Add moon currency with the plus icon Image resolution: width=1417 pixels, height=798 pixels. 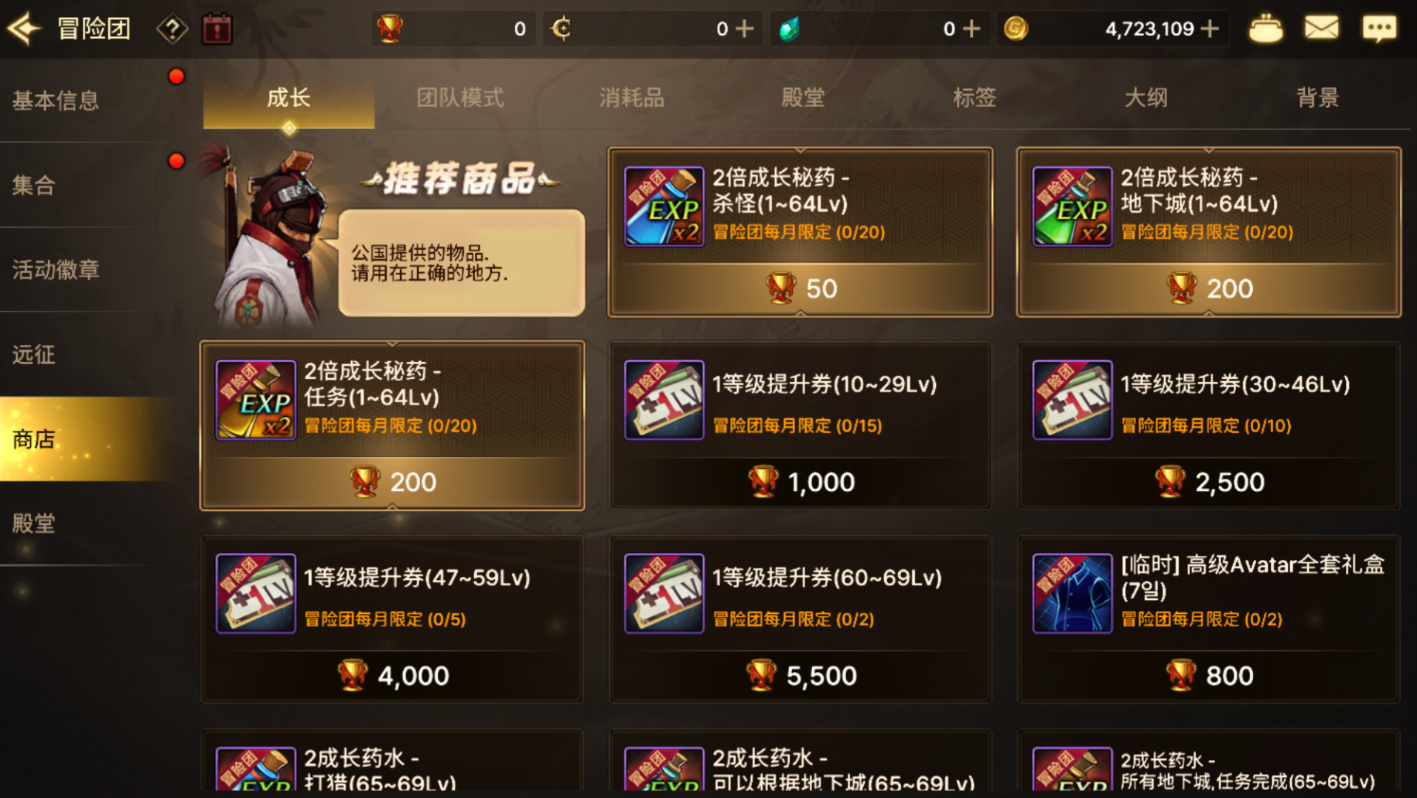pos(745,29)
